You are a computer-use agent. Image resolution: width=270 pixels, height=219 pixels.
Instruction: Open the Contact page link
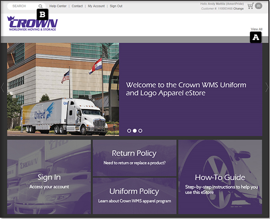77,6
